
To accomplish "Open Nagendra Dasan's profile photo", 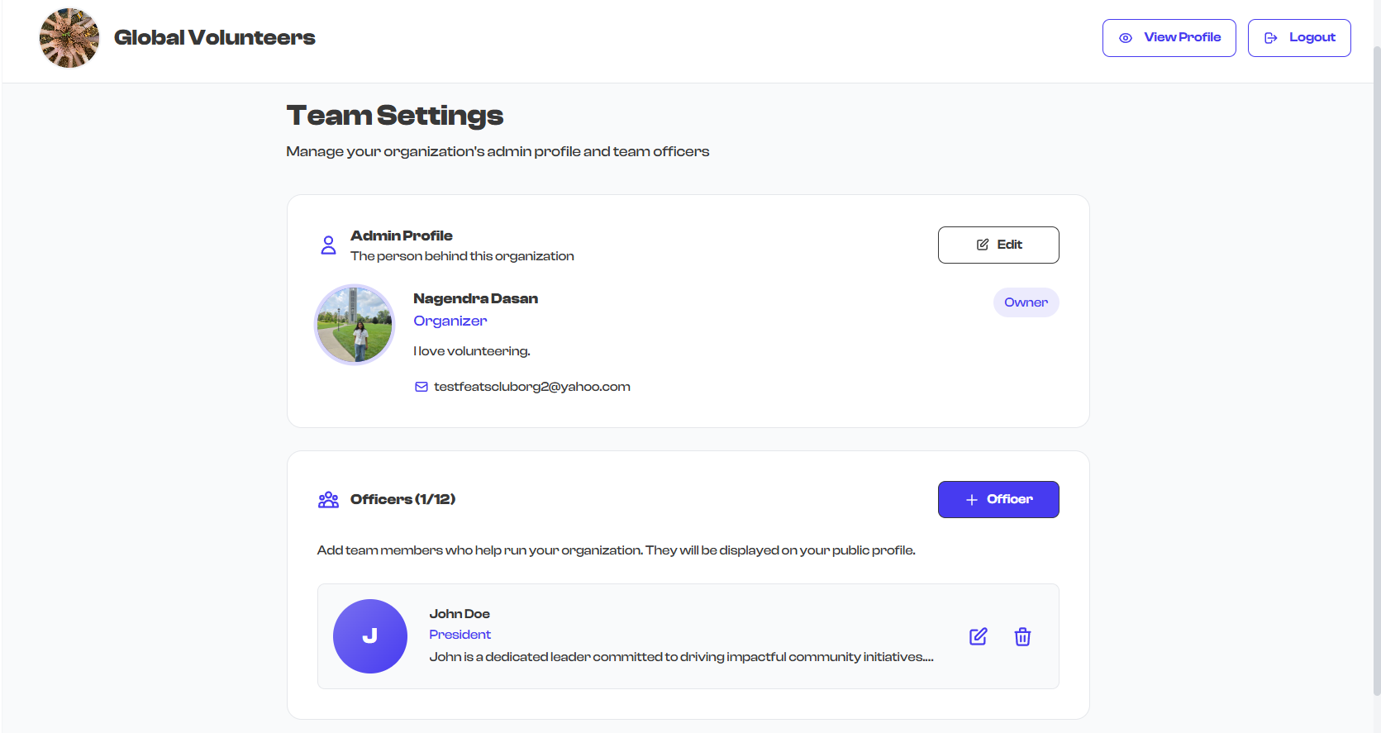I will (355, 325).
